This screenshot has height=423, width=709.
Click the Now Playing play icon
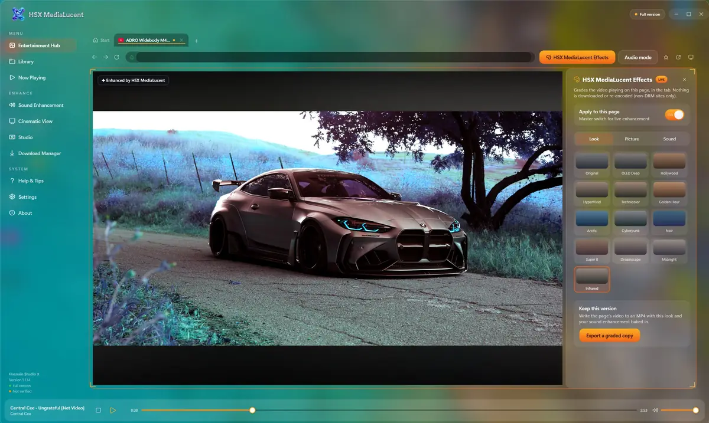pyautogui.click(x=12, y=77)
